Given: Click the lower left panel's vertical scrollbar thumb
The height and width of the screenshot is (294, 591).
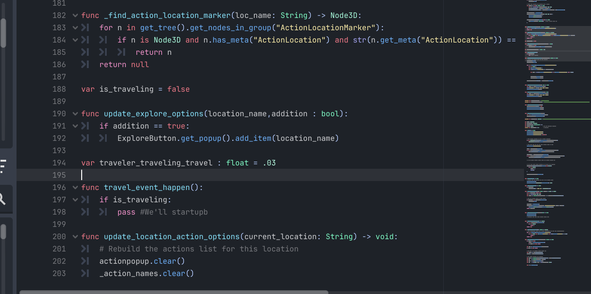Looking at the screenshot, I should click(3, 232).
